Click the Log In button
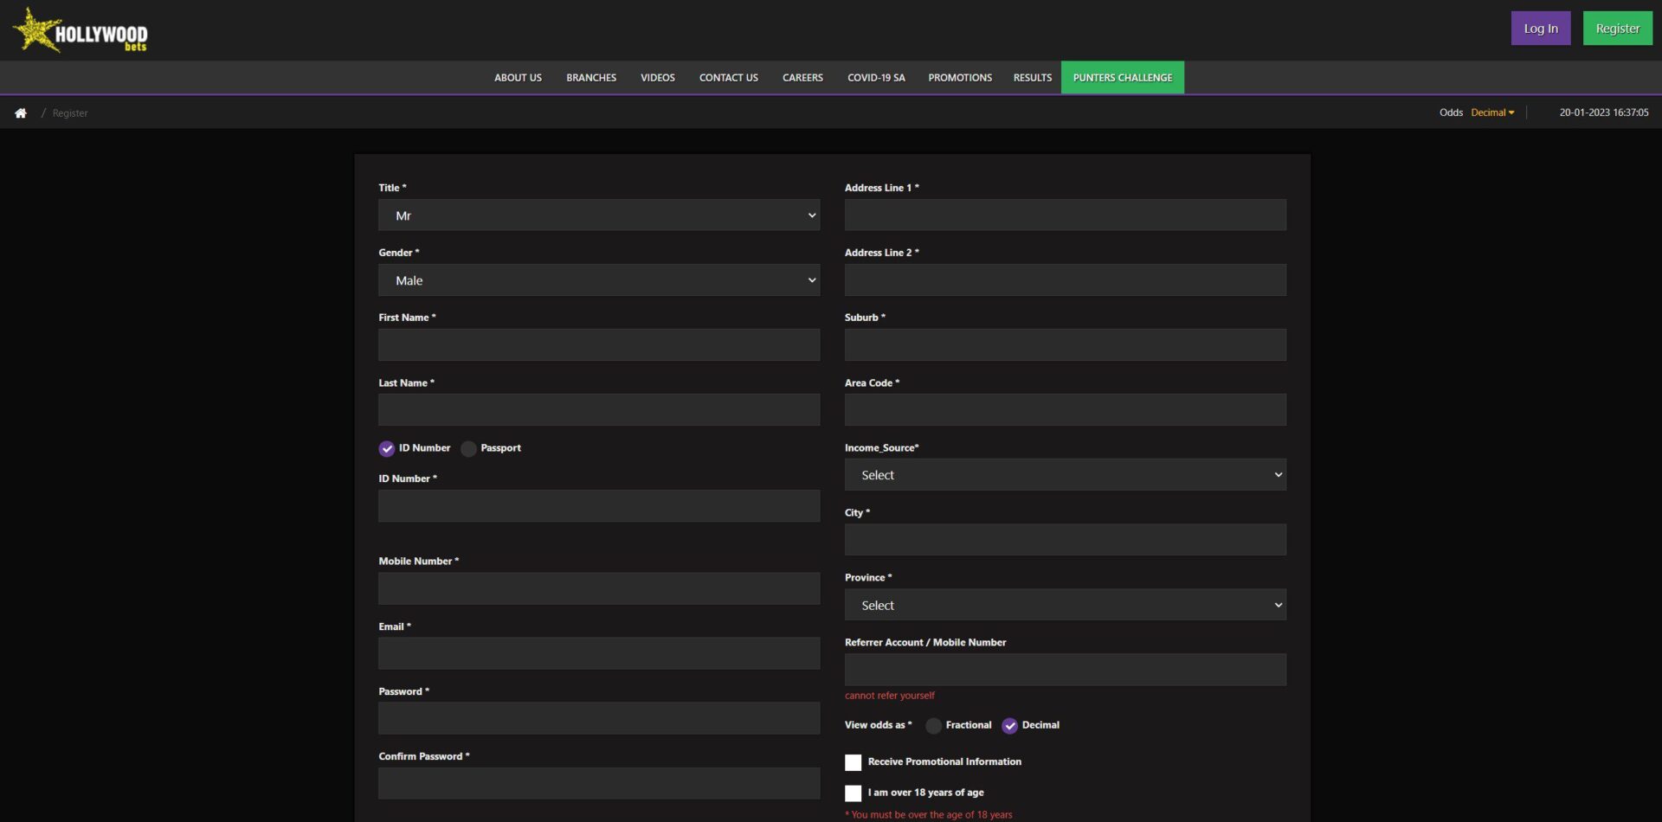Screen dimensions: 1662x822 point(1541,29)
